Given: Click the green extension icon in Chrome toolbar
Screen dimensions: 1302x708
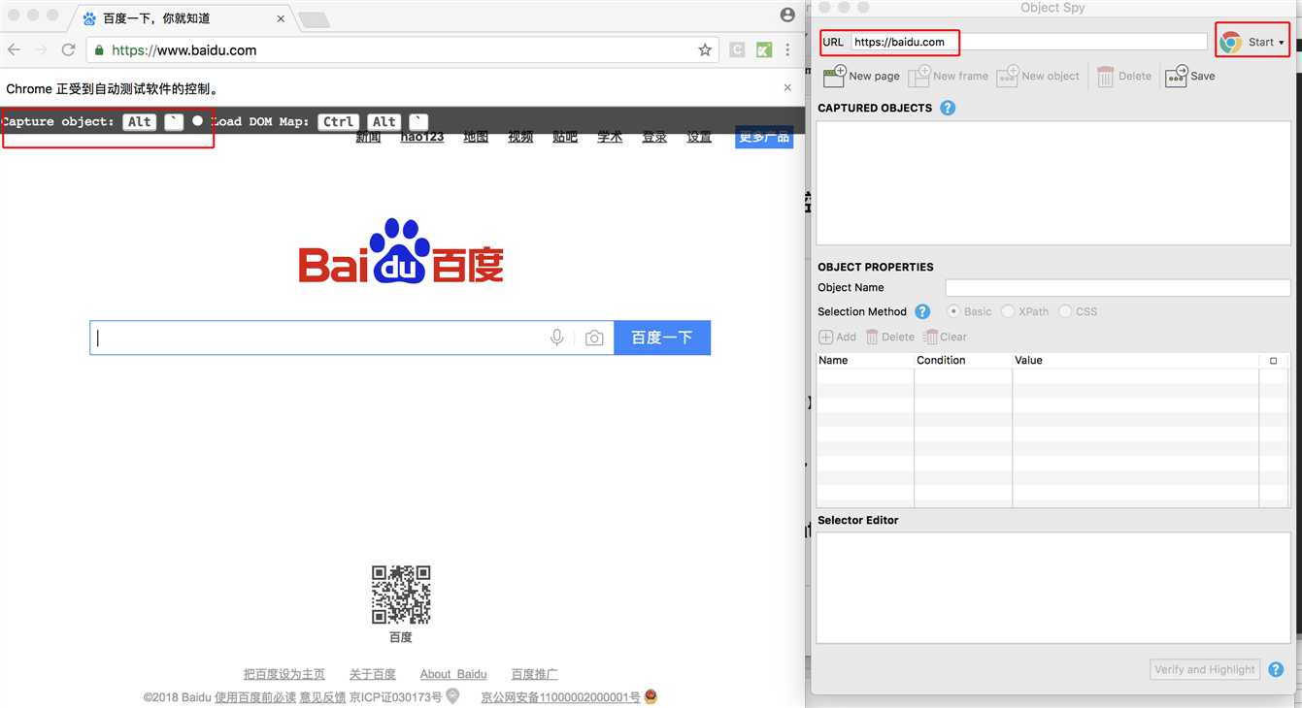Looking at the screenshot, I should click(764, 49).
